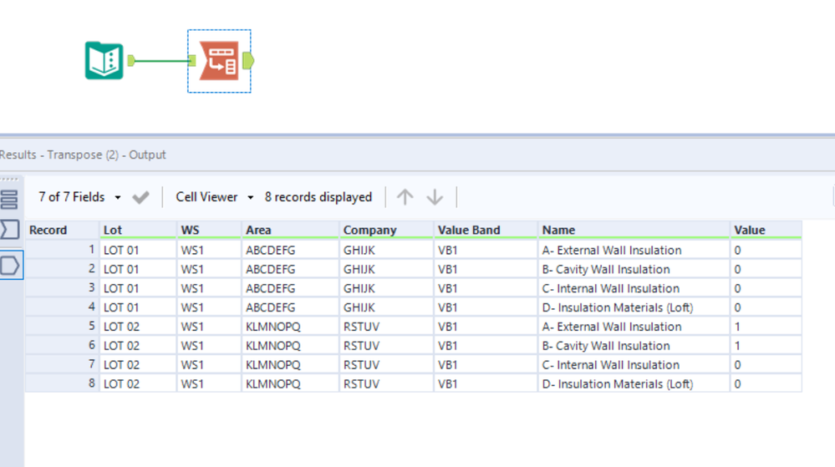Select the Value cell of record 6
Viewport: 835px width, 467px height.
(x=766, y=346)
